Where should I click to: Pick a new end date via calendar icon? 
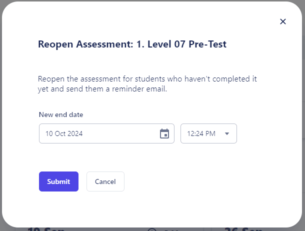tap(164, 133)
